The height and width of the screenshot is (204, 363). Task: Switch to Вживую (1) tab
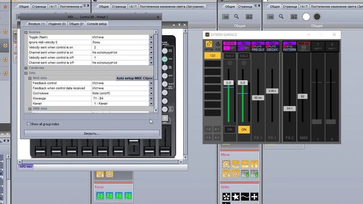(x=36, y=24)
